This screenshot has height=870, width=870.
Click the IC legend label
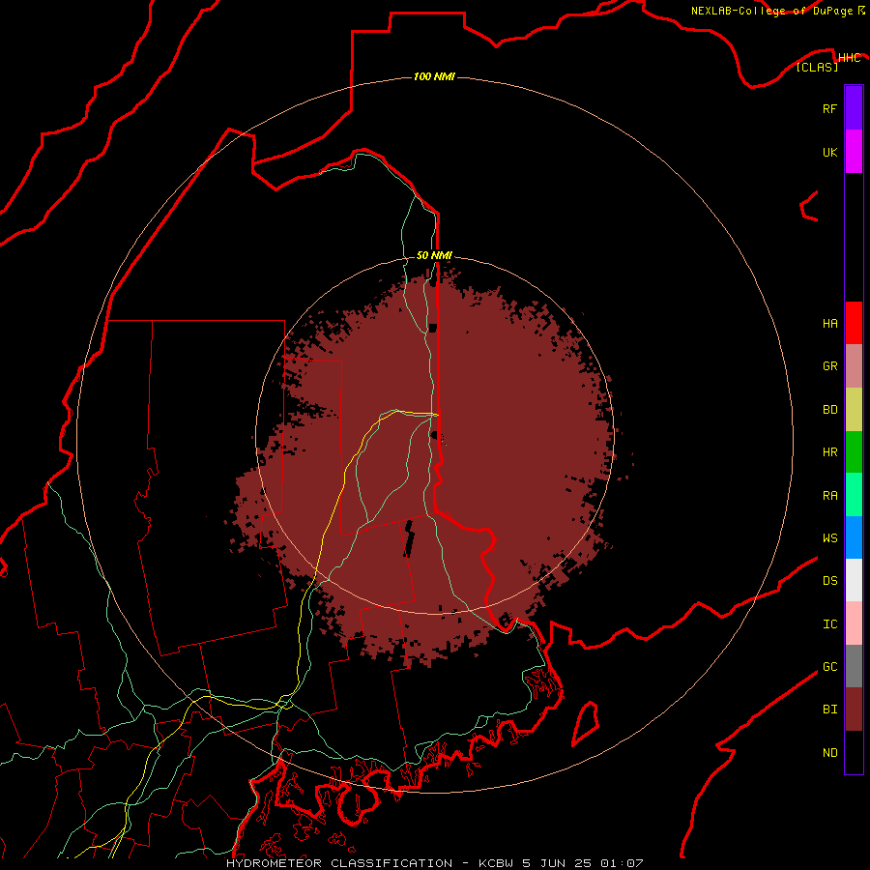pyautogui.click(x=829, y=623)
